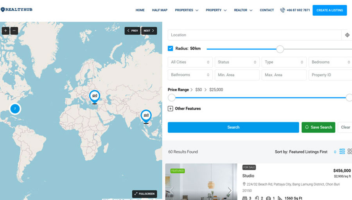Image resolution: width=352 pixels, height=200 pixels.
Task: Switch to list view layout icon
Action: tap(342, 151)
